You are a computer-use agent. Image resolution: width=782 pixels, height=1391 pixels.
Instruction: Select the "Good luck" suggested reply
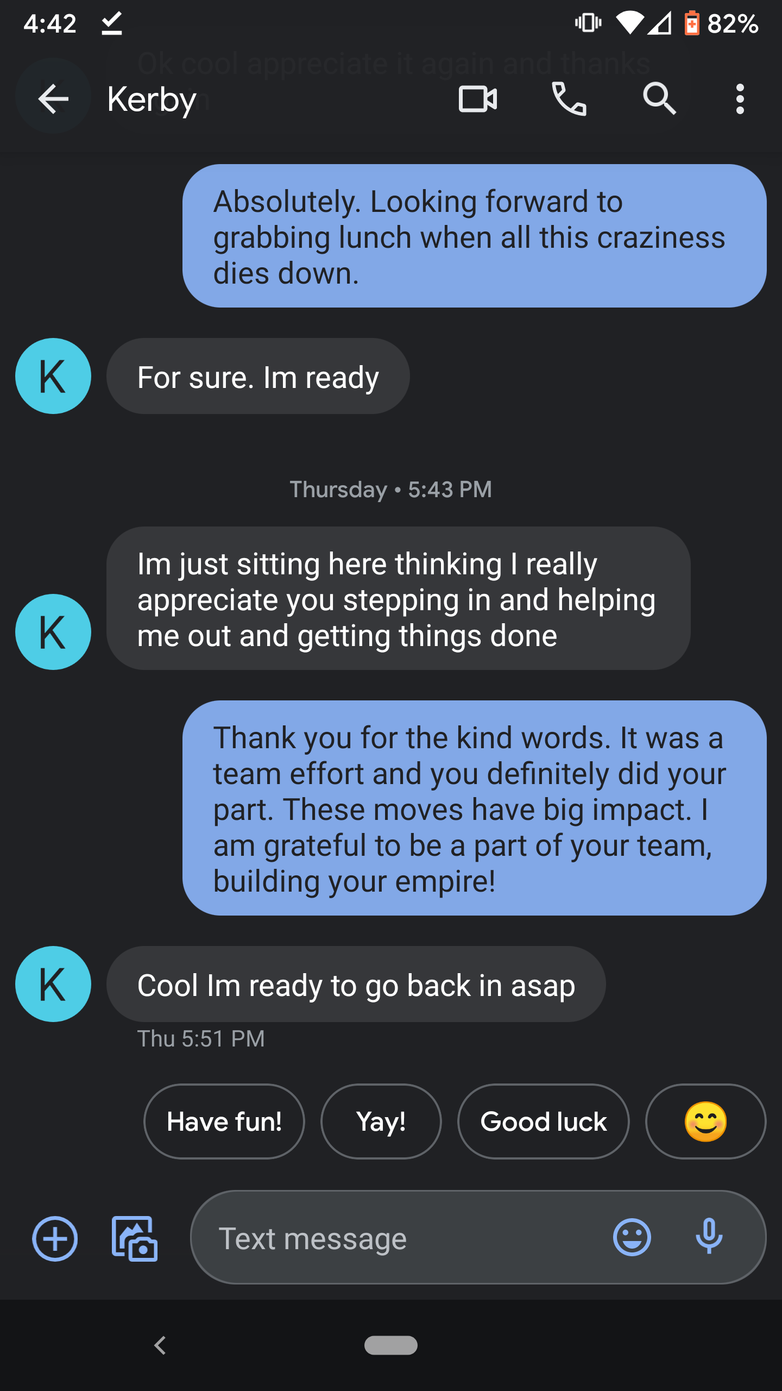click(x=544, y=1121)
